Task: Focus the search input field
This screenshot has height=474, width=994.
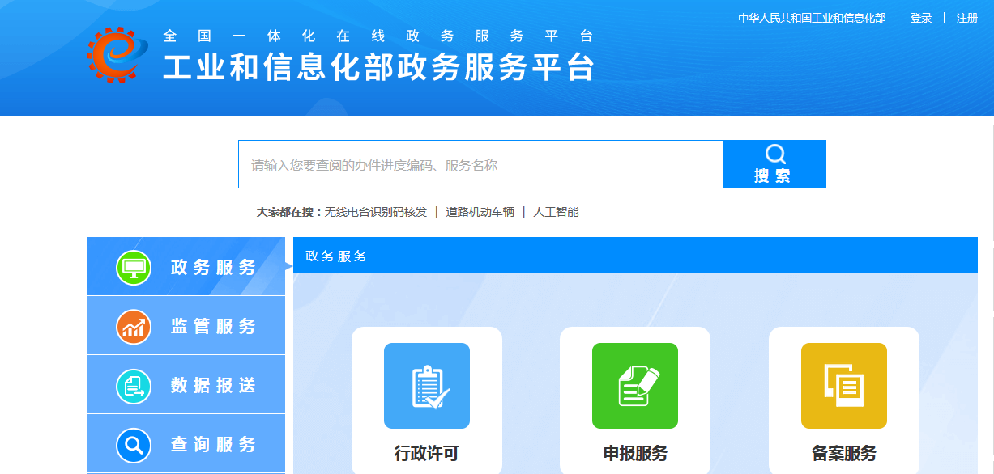Action: click(481, 164)
